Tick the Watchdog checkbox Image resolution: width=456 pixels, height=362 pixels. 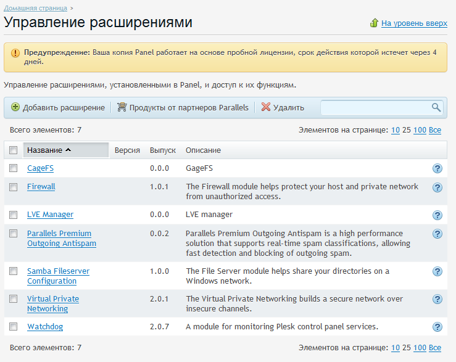pyautogui.click(x=13, y=326)
